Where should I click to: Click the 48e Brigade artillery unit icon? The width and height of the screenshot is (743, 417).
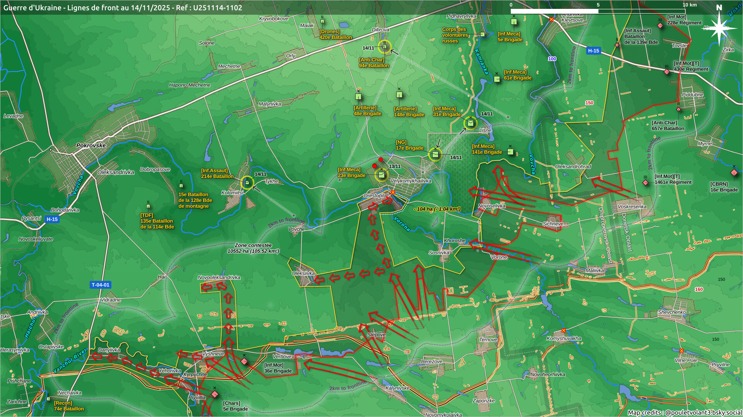(358, 97)
